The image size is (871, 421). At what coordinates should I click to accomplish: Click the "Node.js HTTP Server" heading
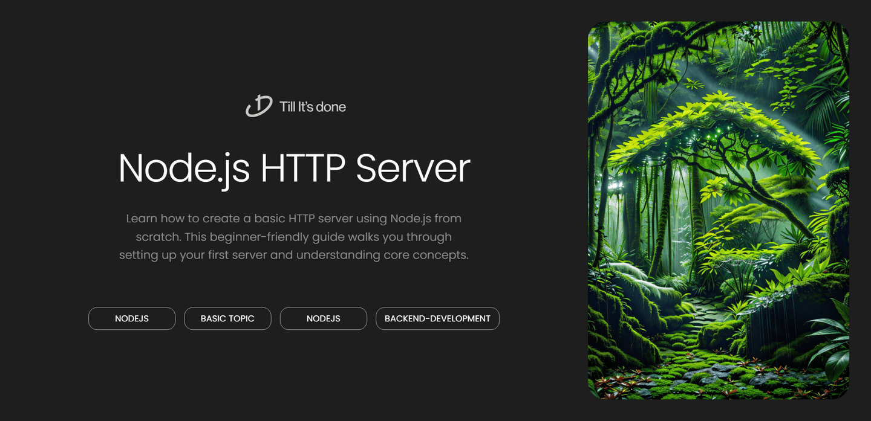[295, 169]
